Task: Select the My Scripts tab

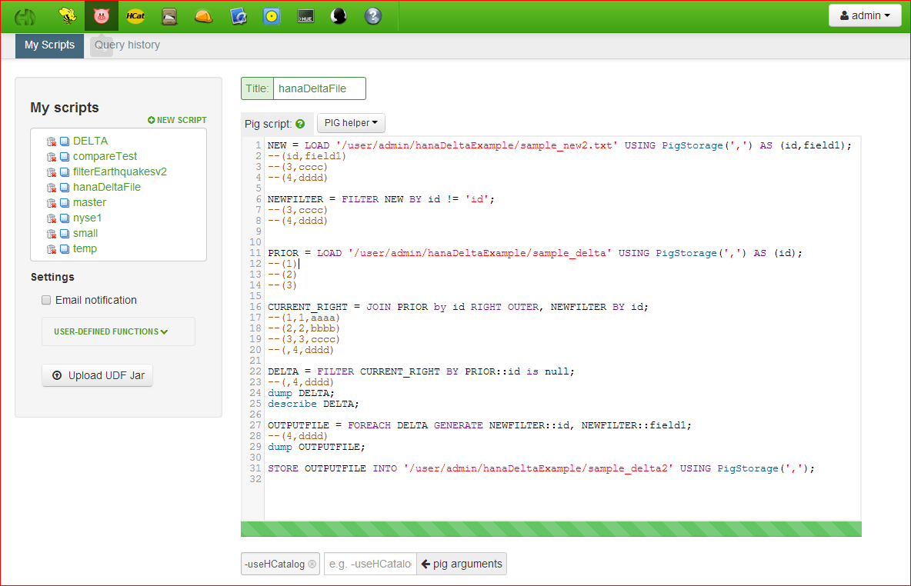Action: click(49, 45)
